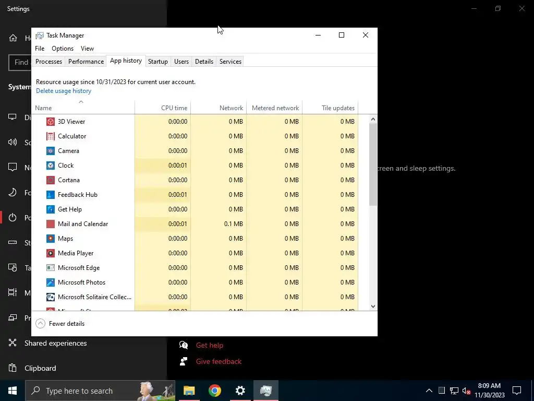Click the network status tray icon

454,391
